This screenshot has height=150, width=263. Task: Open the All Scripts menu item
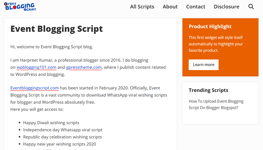(142, 6)
